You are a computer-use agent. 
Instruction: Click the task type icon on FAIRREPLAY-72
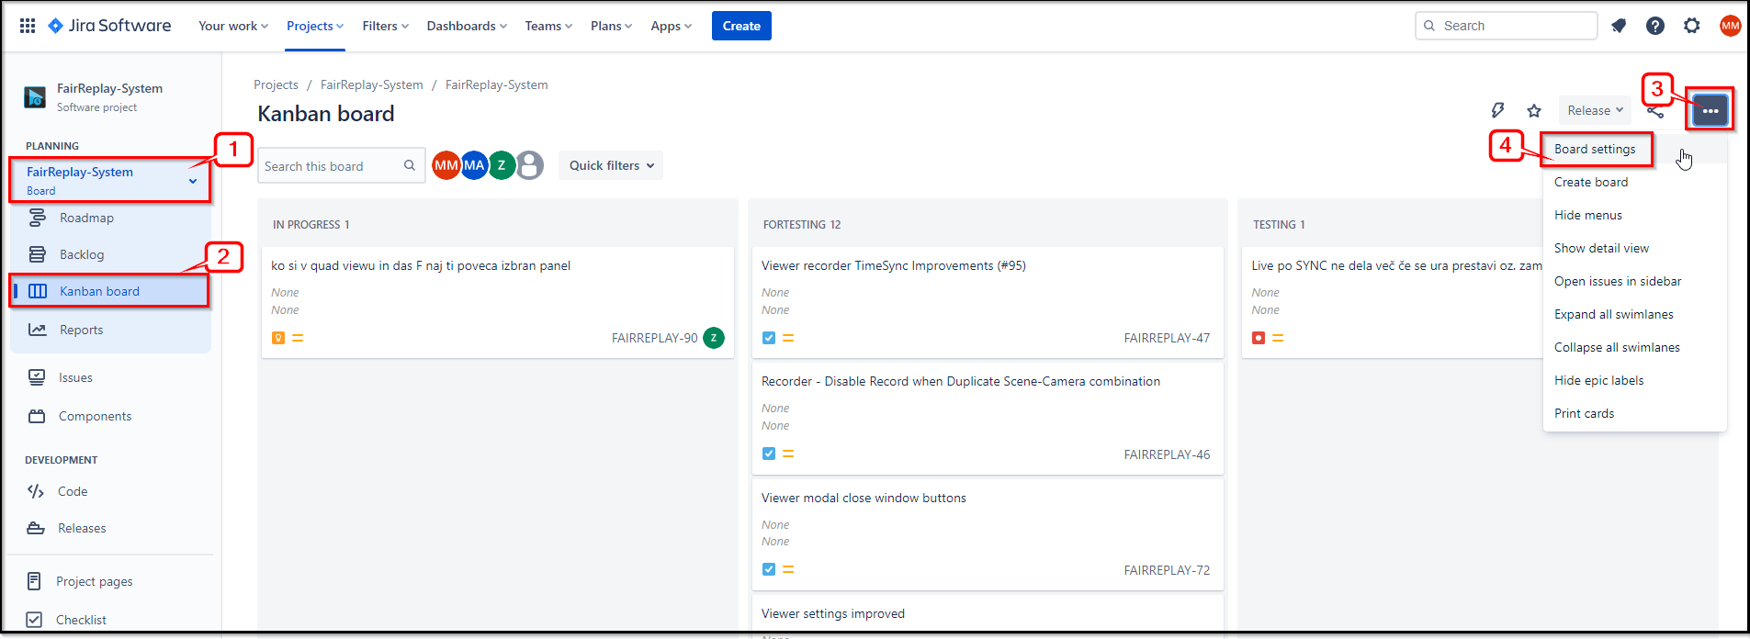click(x=769, y=569)
